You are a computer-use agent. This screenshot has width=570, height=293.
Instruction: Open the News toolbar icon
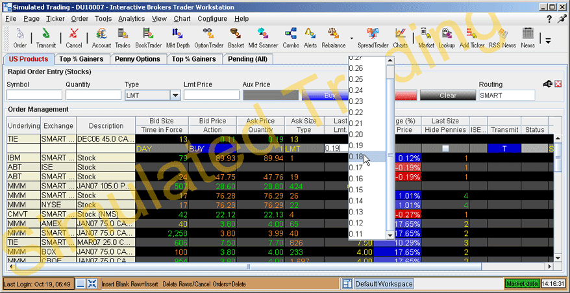click(528, 38)
